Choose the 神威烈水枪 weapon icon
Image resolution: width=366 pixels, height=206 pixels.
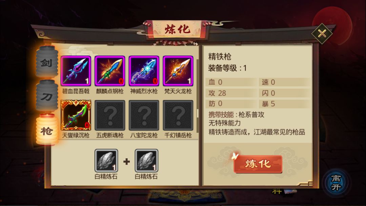point(144,71)
